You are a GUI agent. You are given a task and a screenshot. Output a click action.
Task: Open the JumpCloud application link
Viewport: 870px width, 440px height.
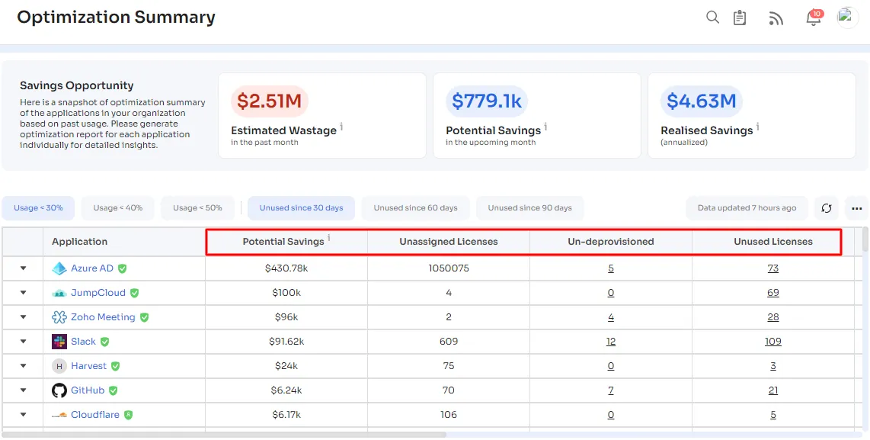click(98, 293)
